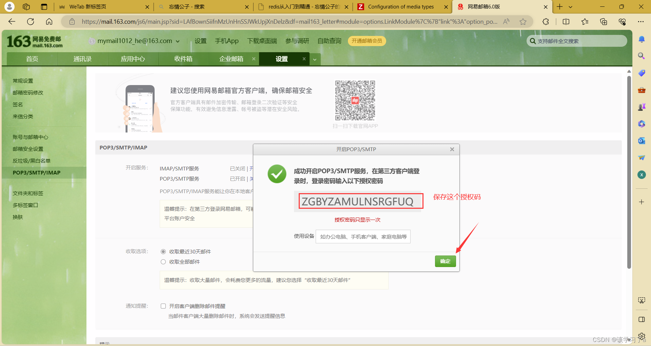The width and height of the screenshot is (651, 346).
Task: Switch to the WeTab 新标签页 browser tab
Action: pyautogui.click(x=103, y=7)
